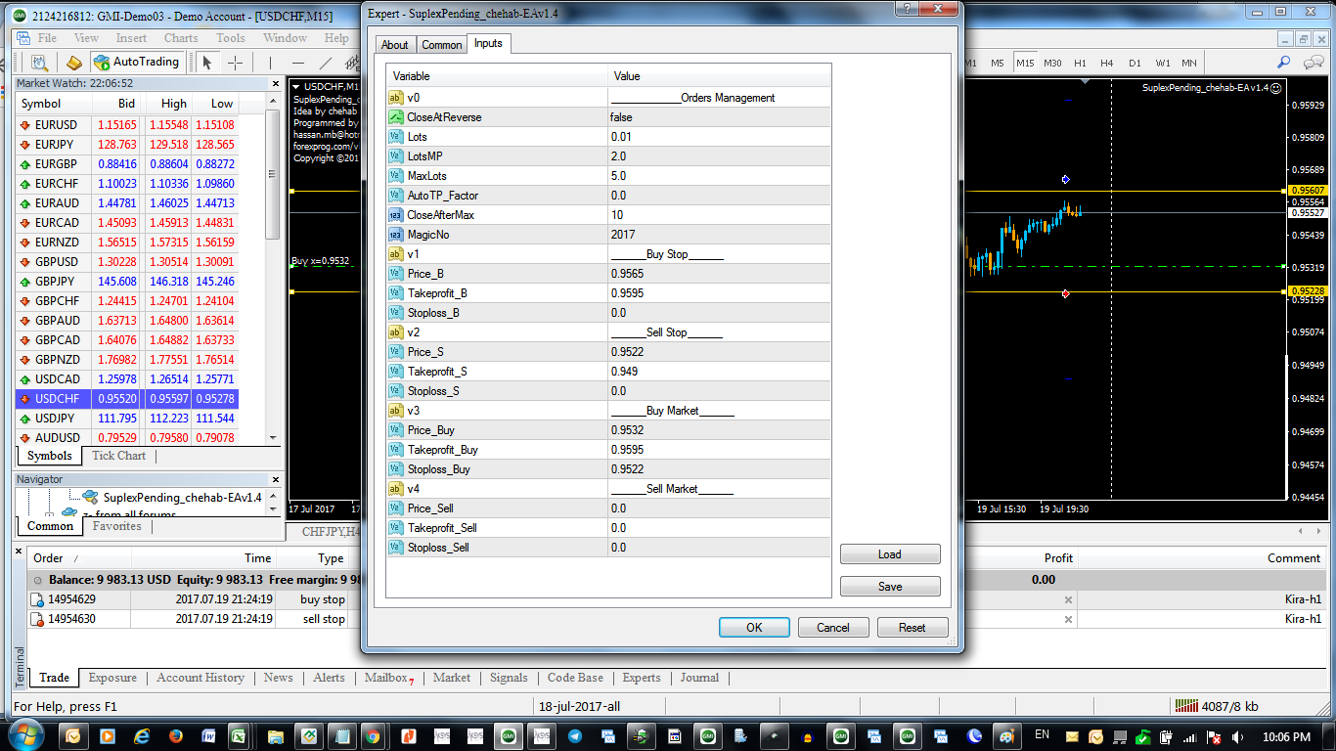Select the CloseAtReverse false value
Viewport: 1336px width, 751px height.
[719, 117]
